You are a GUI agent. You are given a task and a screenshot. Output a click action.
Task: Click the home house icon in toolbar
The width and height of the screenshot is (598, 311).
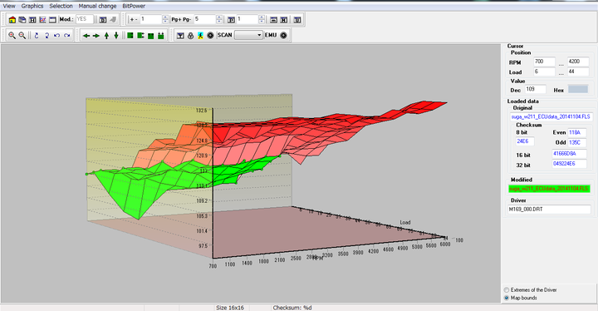click(12, 19)
